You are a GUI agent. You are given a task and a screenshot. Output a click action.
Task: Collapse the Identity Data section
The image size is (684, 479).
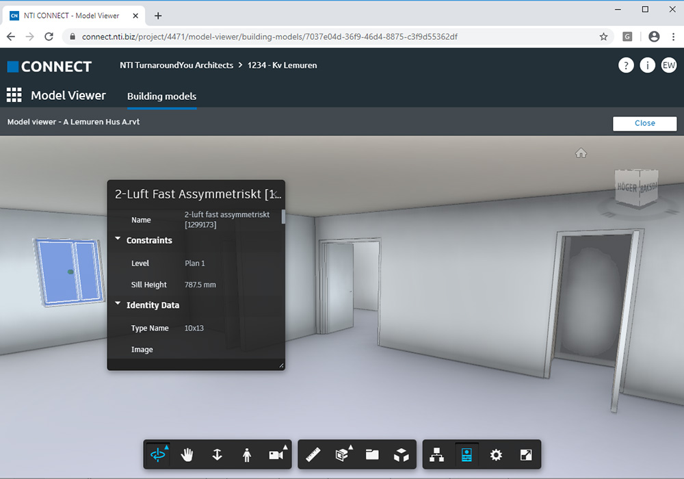point(118,305)
